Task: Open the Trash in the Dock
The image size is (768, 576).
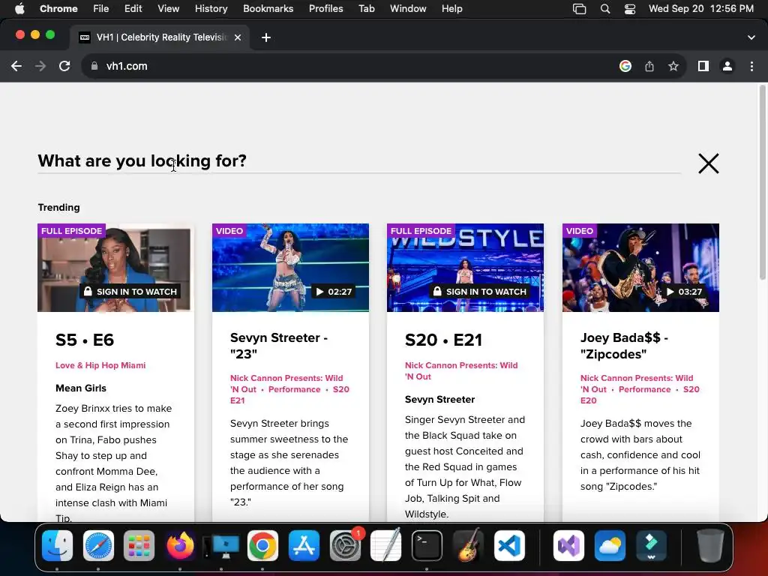Action: 710,546
